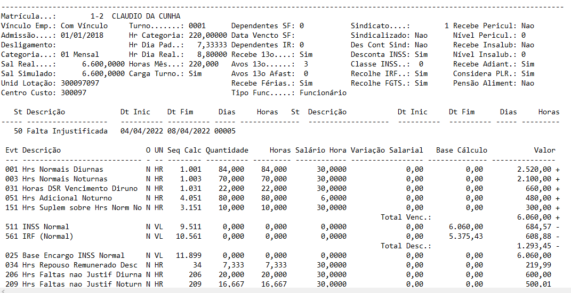Click the Centro Custo code 300097
Image resolution: width=571 pixels, height=293 pixels.
[x=74, y=93]
